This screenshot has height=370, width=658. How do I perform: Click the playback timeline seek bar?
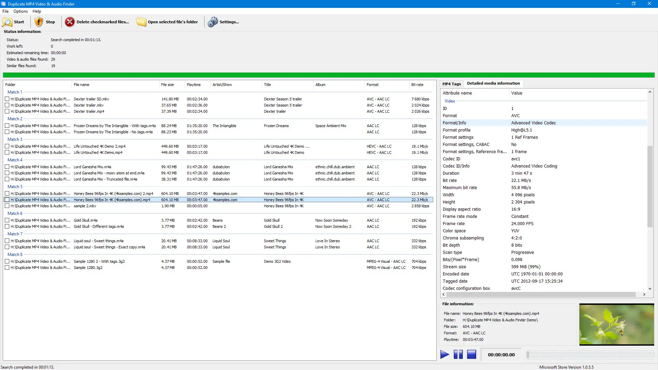point(590,355)
